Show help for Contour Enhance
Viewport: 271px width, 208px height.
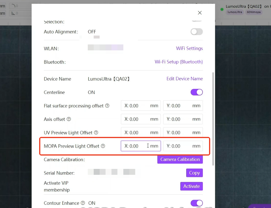[83, 203]
